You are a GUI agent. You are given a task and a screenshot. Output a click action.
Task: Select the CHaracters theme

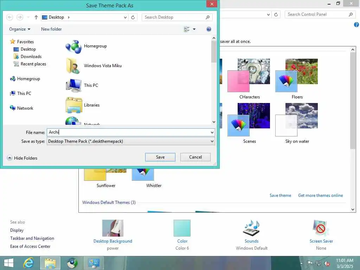249,79
